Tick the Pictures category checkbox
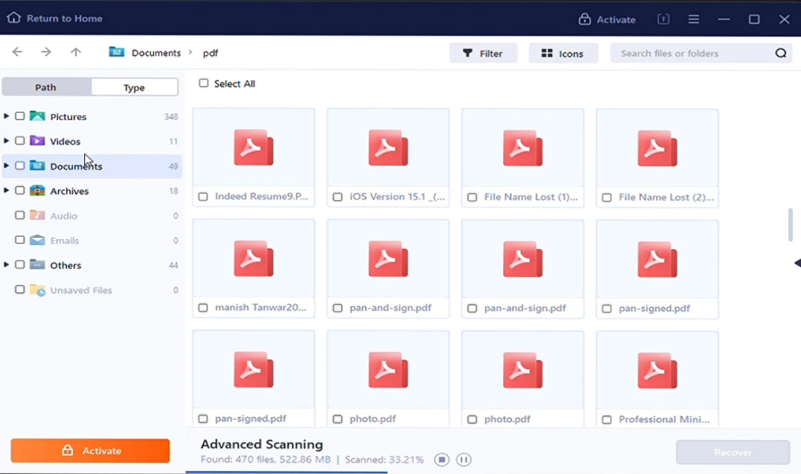 (20, 115)
